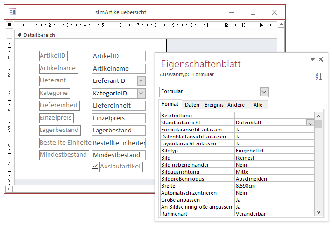Click the Formularansicht zulassen value Ja
332x225 pixels.
click(x=274, y=130)
